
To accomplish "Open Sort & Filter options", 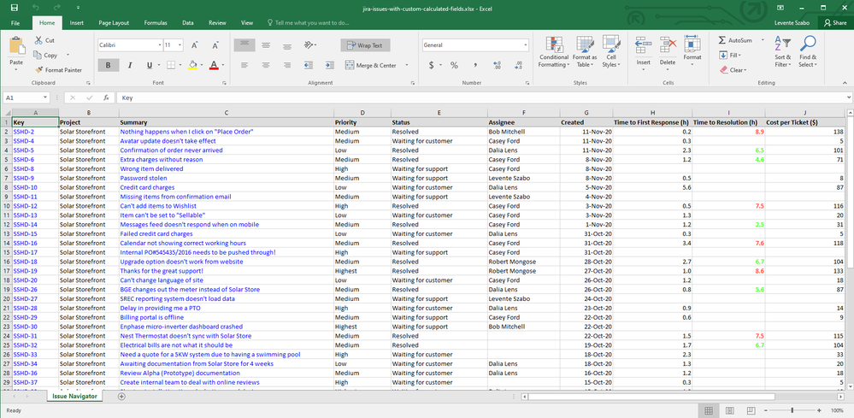I will click(x=783, y=52).
